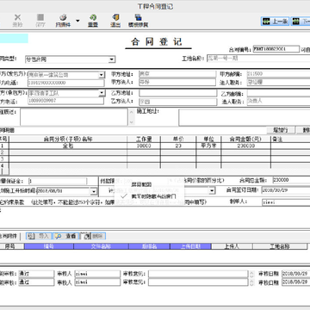Viewport: 310px width, 310px height.
Task: Click the 查看 view attachment button
Action: (66, 236)
